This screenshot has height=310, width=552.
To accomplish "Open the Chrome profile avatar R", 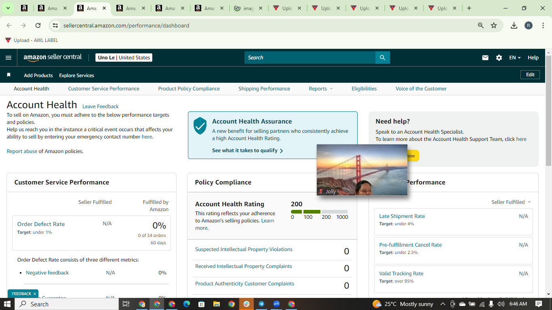I will click(529, 25).
